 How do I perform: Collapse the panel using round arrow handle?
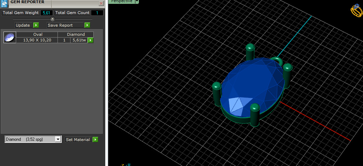(53, 19)
